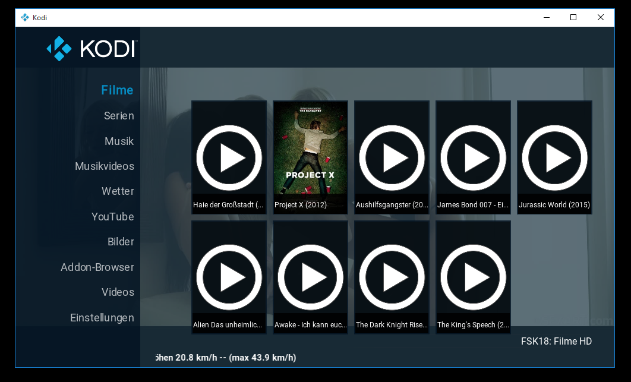The width and height of the screenshot is (631, 382).
Task: Click the Kodi icon in title bar
Action: click(x=25, y=17)
